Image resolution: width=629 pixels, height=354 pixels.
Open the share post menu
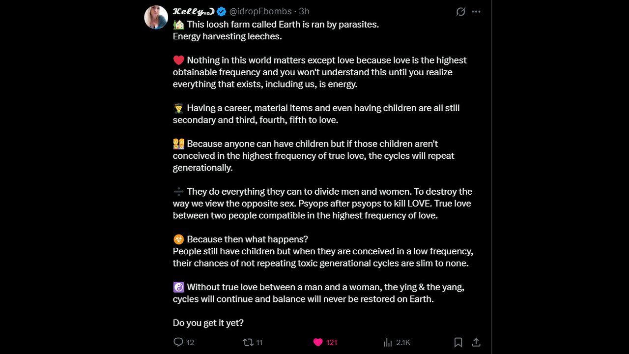coord(476,342)
